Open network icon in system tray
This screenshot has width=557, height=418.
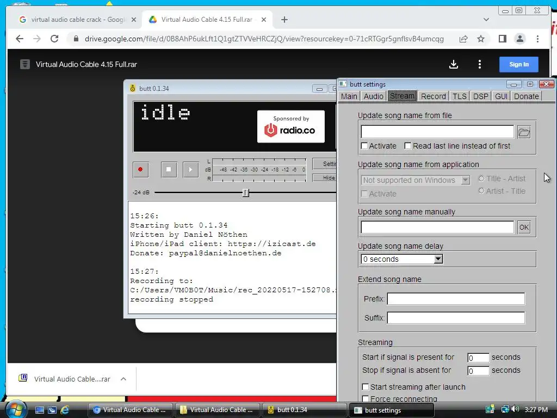504,409
